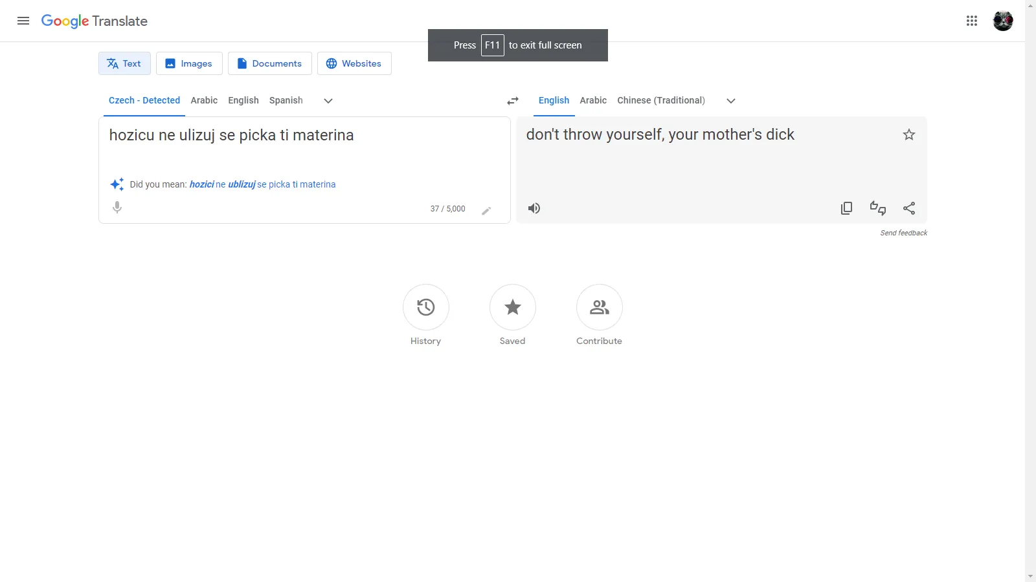Image resolution: width=1036 pixels, height=582 pixels.
Task: Choose Chinese (Traditional) as target language
Action: [661, 100]
